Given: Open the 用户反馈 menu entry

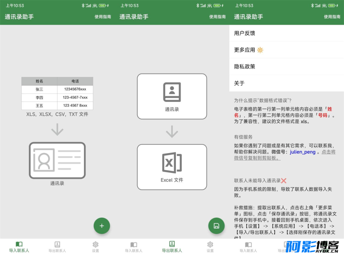Looking at the screenshot, I should click(286, 33).
